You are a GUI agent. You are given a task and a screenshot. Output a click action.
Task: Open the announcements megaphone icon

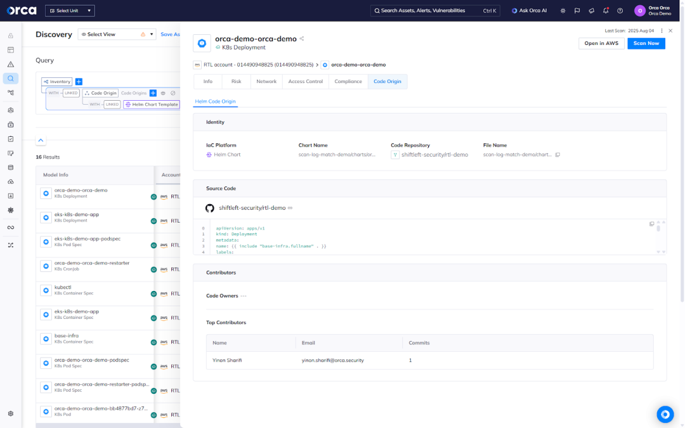592,11
